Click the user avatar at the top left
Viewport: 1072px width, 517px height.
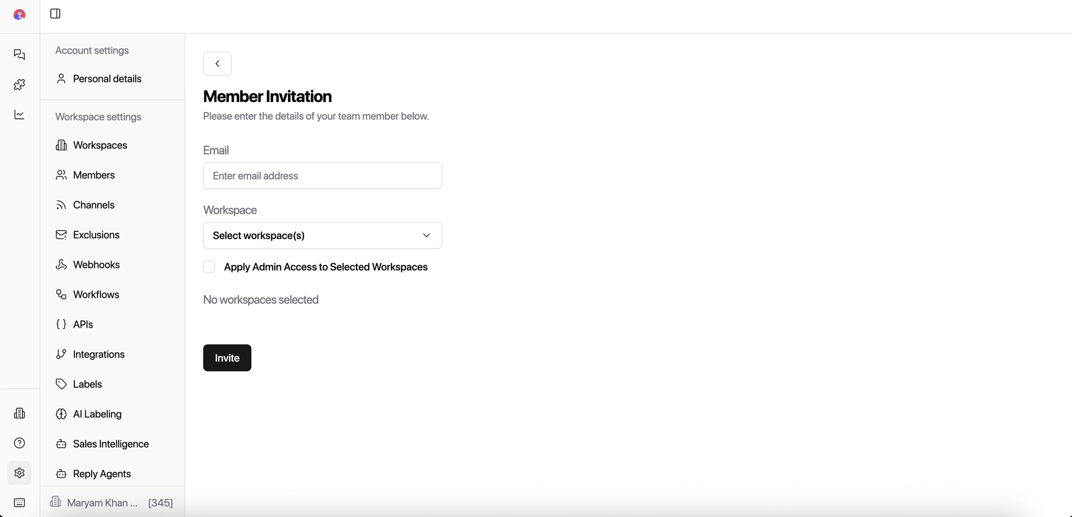[19, 14]
